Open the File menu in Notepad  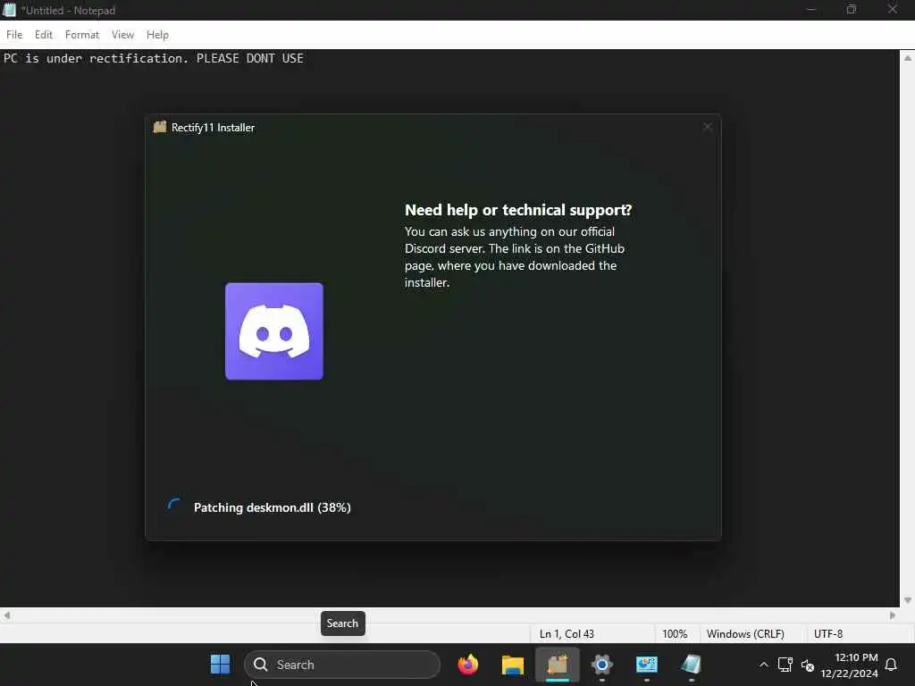14,35
